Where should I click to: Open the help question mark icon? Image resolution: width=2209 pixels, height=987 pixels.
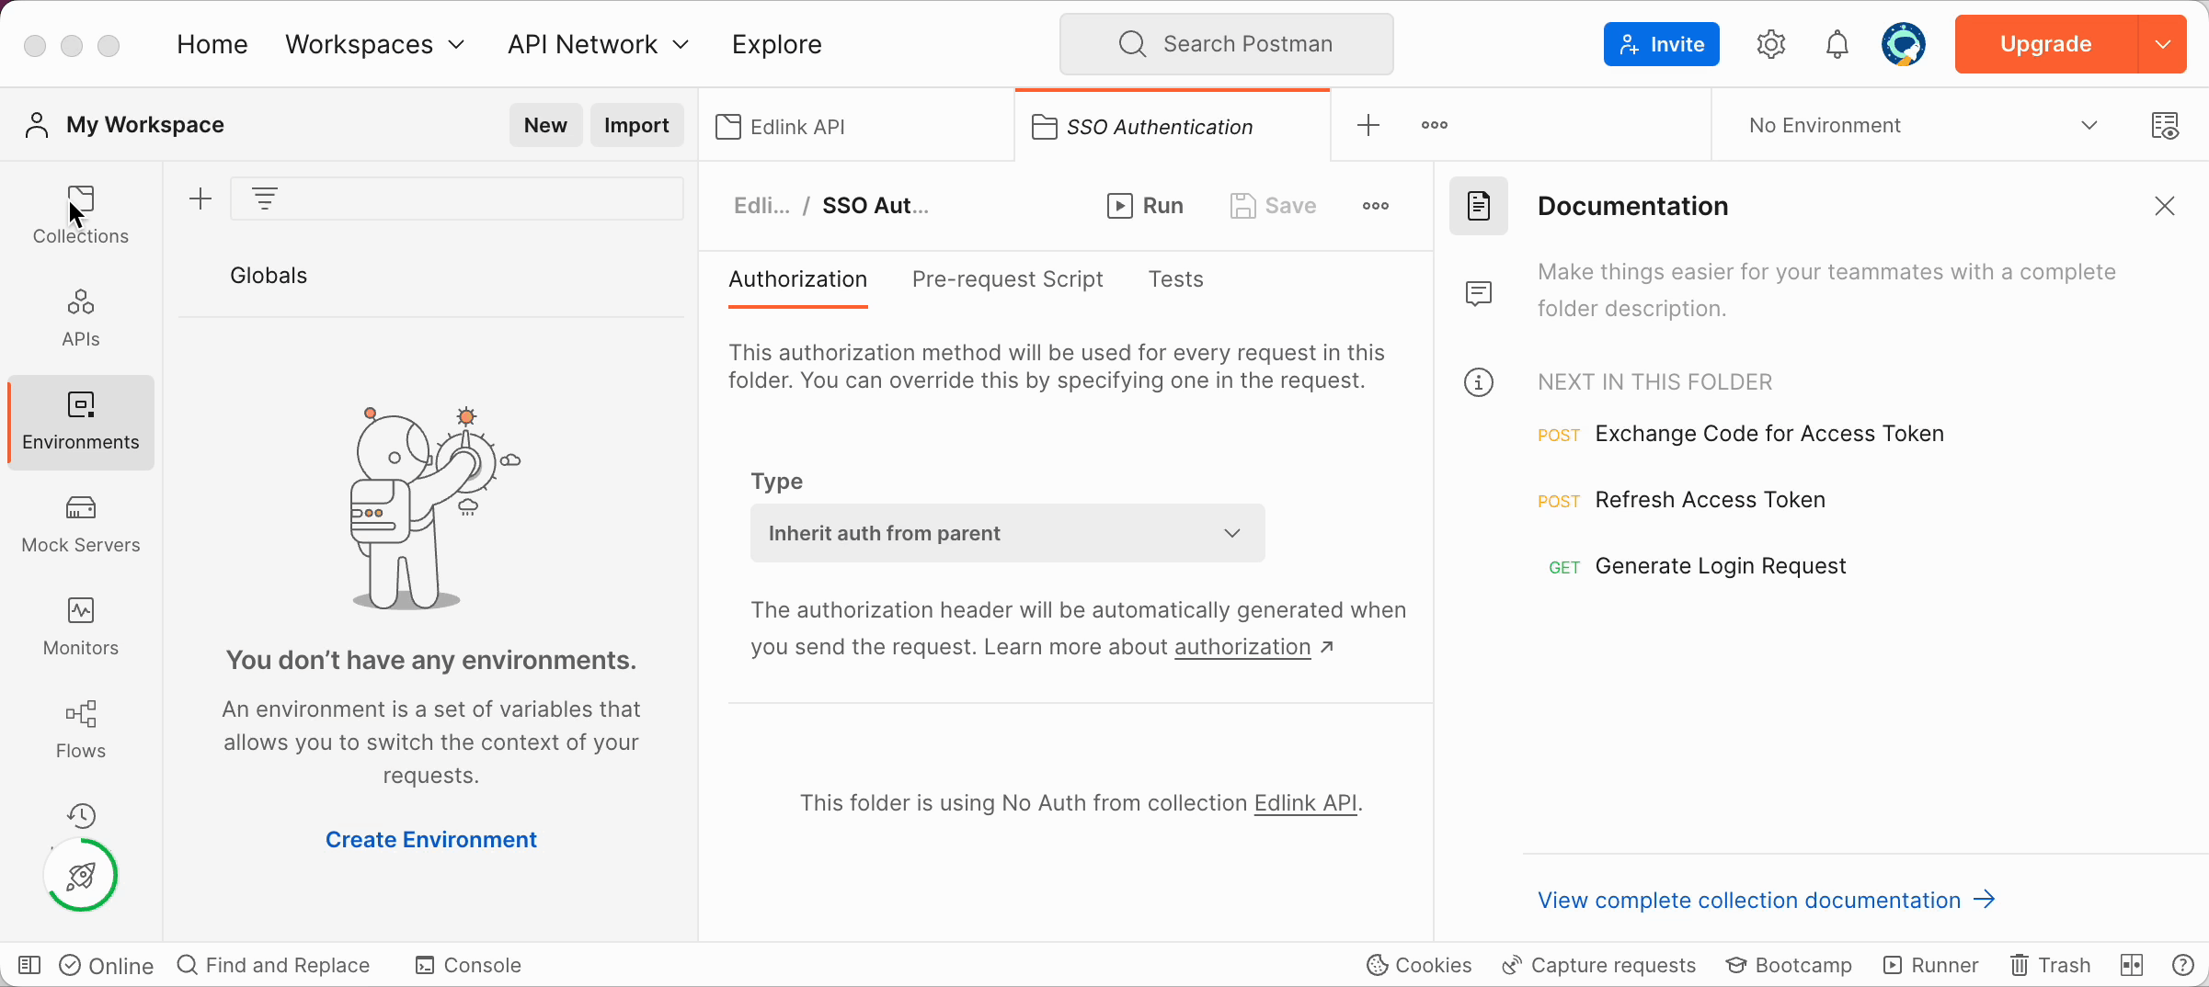[x=2182, y=965]
